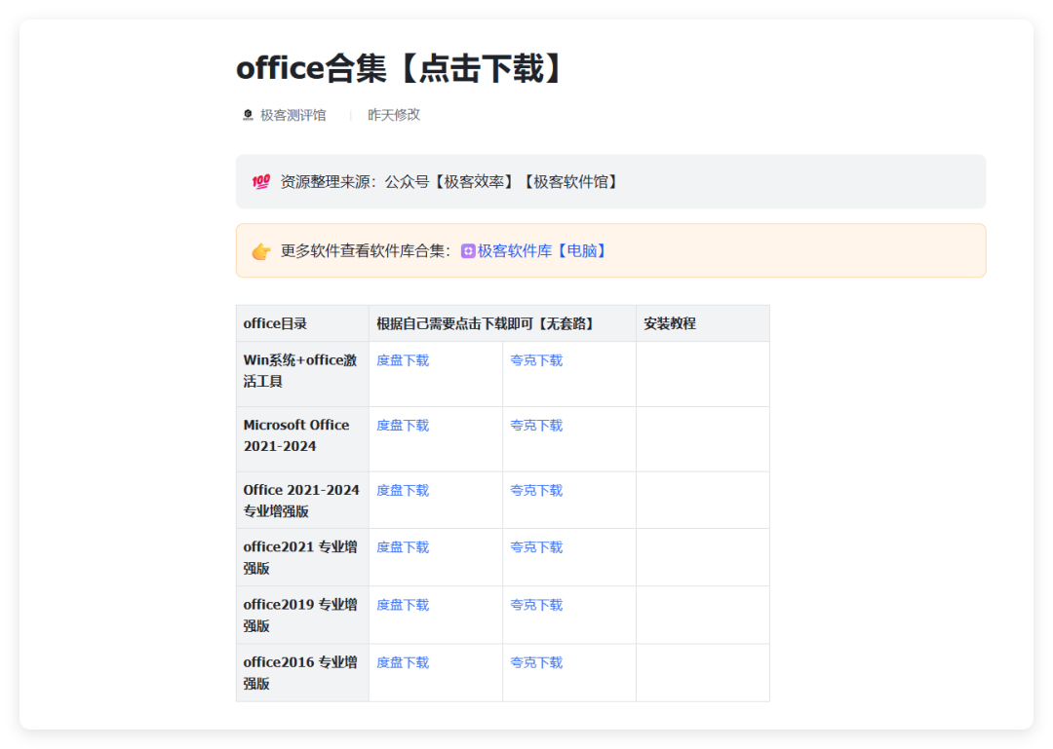Click the Microsoft Office 2021-2024 row label
This screenshot has height=749, width=1053.
[x=296, y=435]
